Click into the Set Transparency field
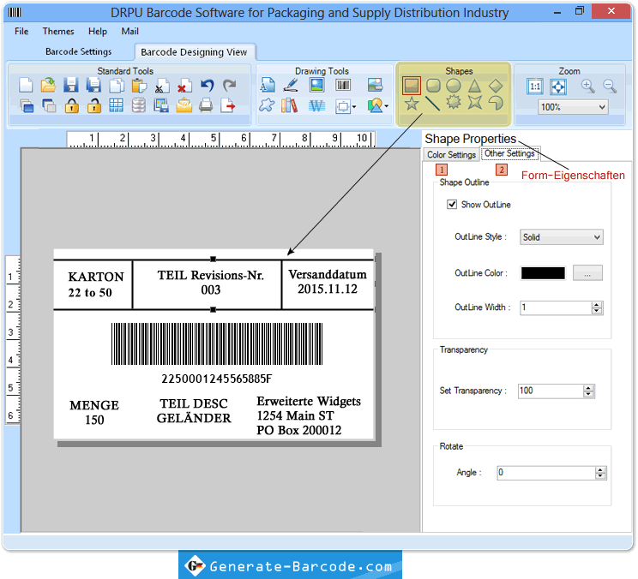This screenshot has height=579, width=638. click(x=551, y=391)
